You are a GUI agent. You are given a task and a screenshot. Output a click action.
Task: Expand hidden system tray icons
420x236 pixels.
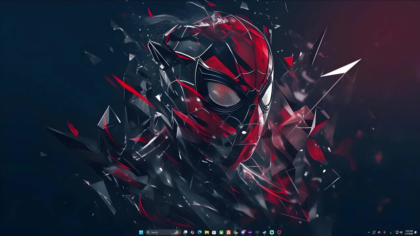[x=369, y=232]
